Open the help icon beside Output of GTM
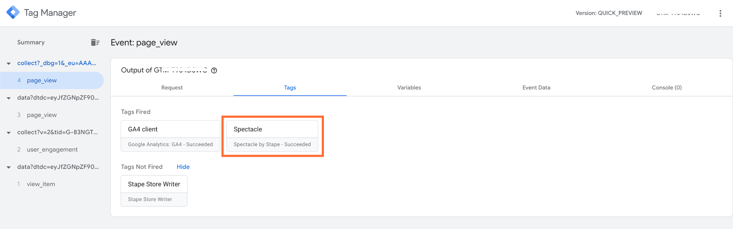The height and width of the screenshot is (229, 733). pos(214,70)
